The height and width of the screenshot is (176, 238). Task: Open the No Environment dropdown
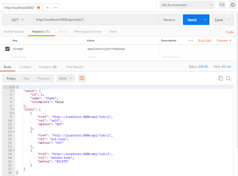click(x=187, y=5)
